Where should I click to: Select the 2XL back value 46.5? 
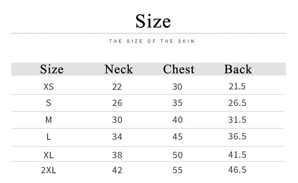tap(237, 170)
